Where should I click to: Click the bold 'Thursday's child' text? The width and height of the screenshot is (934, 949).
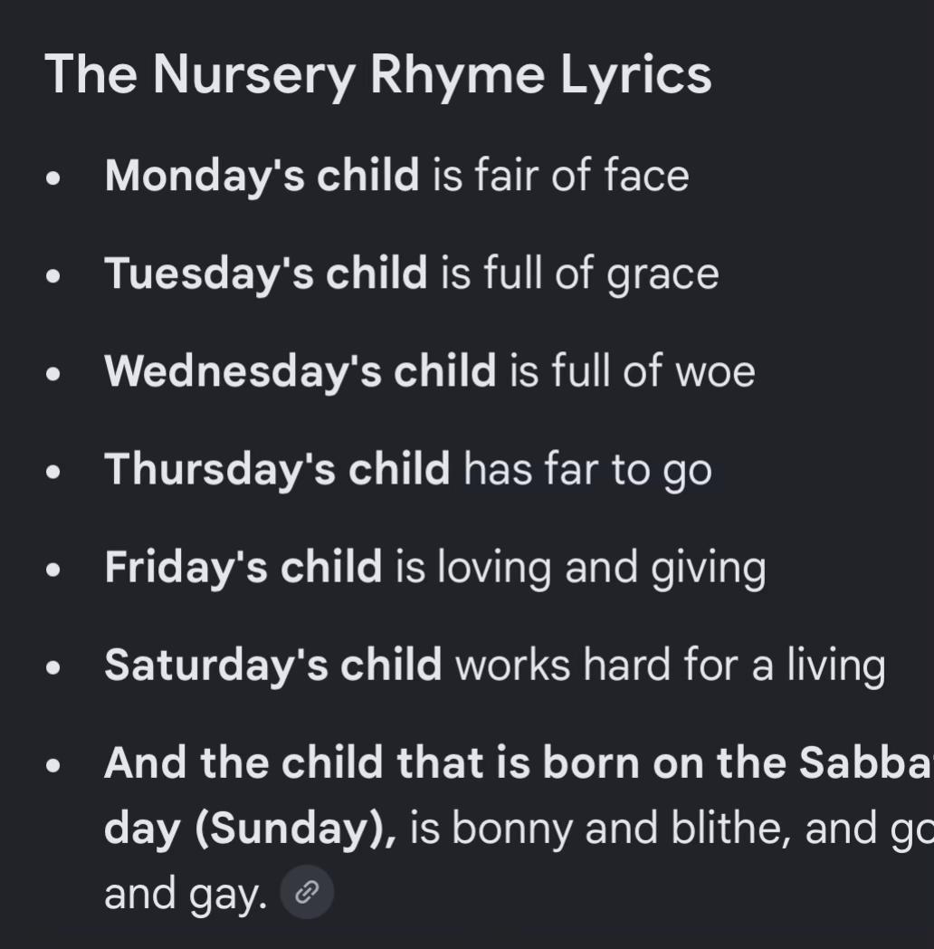tap(277, 470)
